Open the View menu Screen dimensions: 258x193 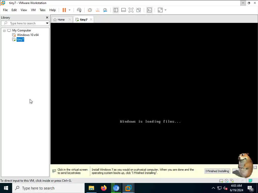[24, 10]
